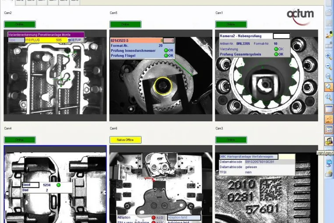Click the 'Prüfung Flügel' result row
The height and width of the screenshot is (223, 334).
click(x=142, y=56)
